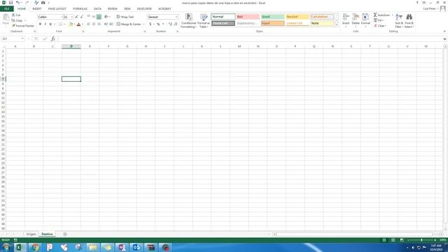
Task: Toggle middle vertical alignment
Action: pyautogui.click(x=94, y=17)
